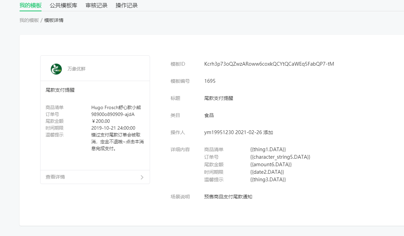
Task: Click the category value 食品
Action: coord(209,115)
